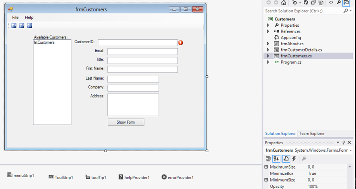356x189 pixels.
Task: Click the Properties grid scrollbar up arrow
Action: click(x=350, y=167)
